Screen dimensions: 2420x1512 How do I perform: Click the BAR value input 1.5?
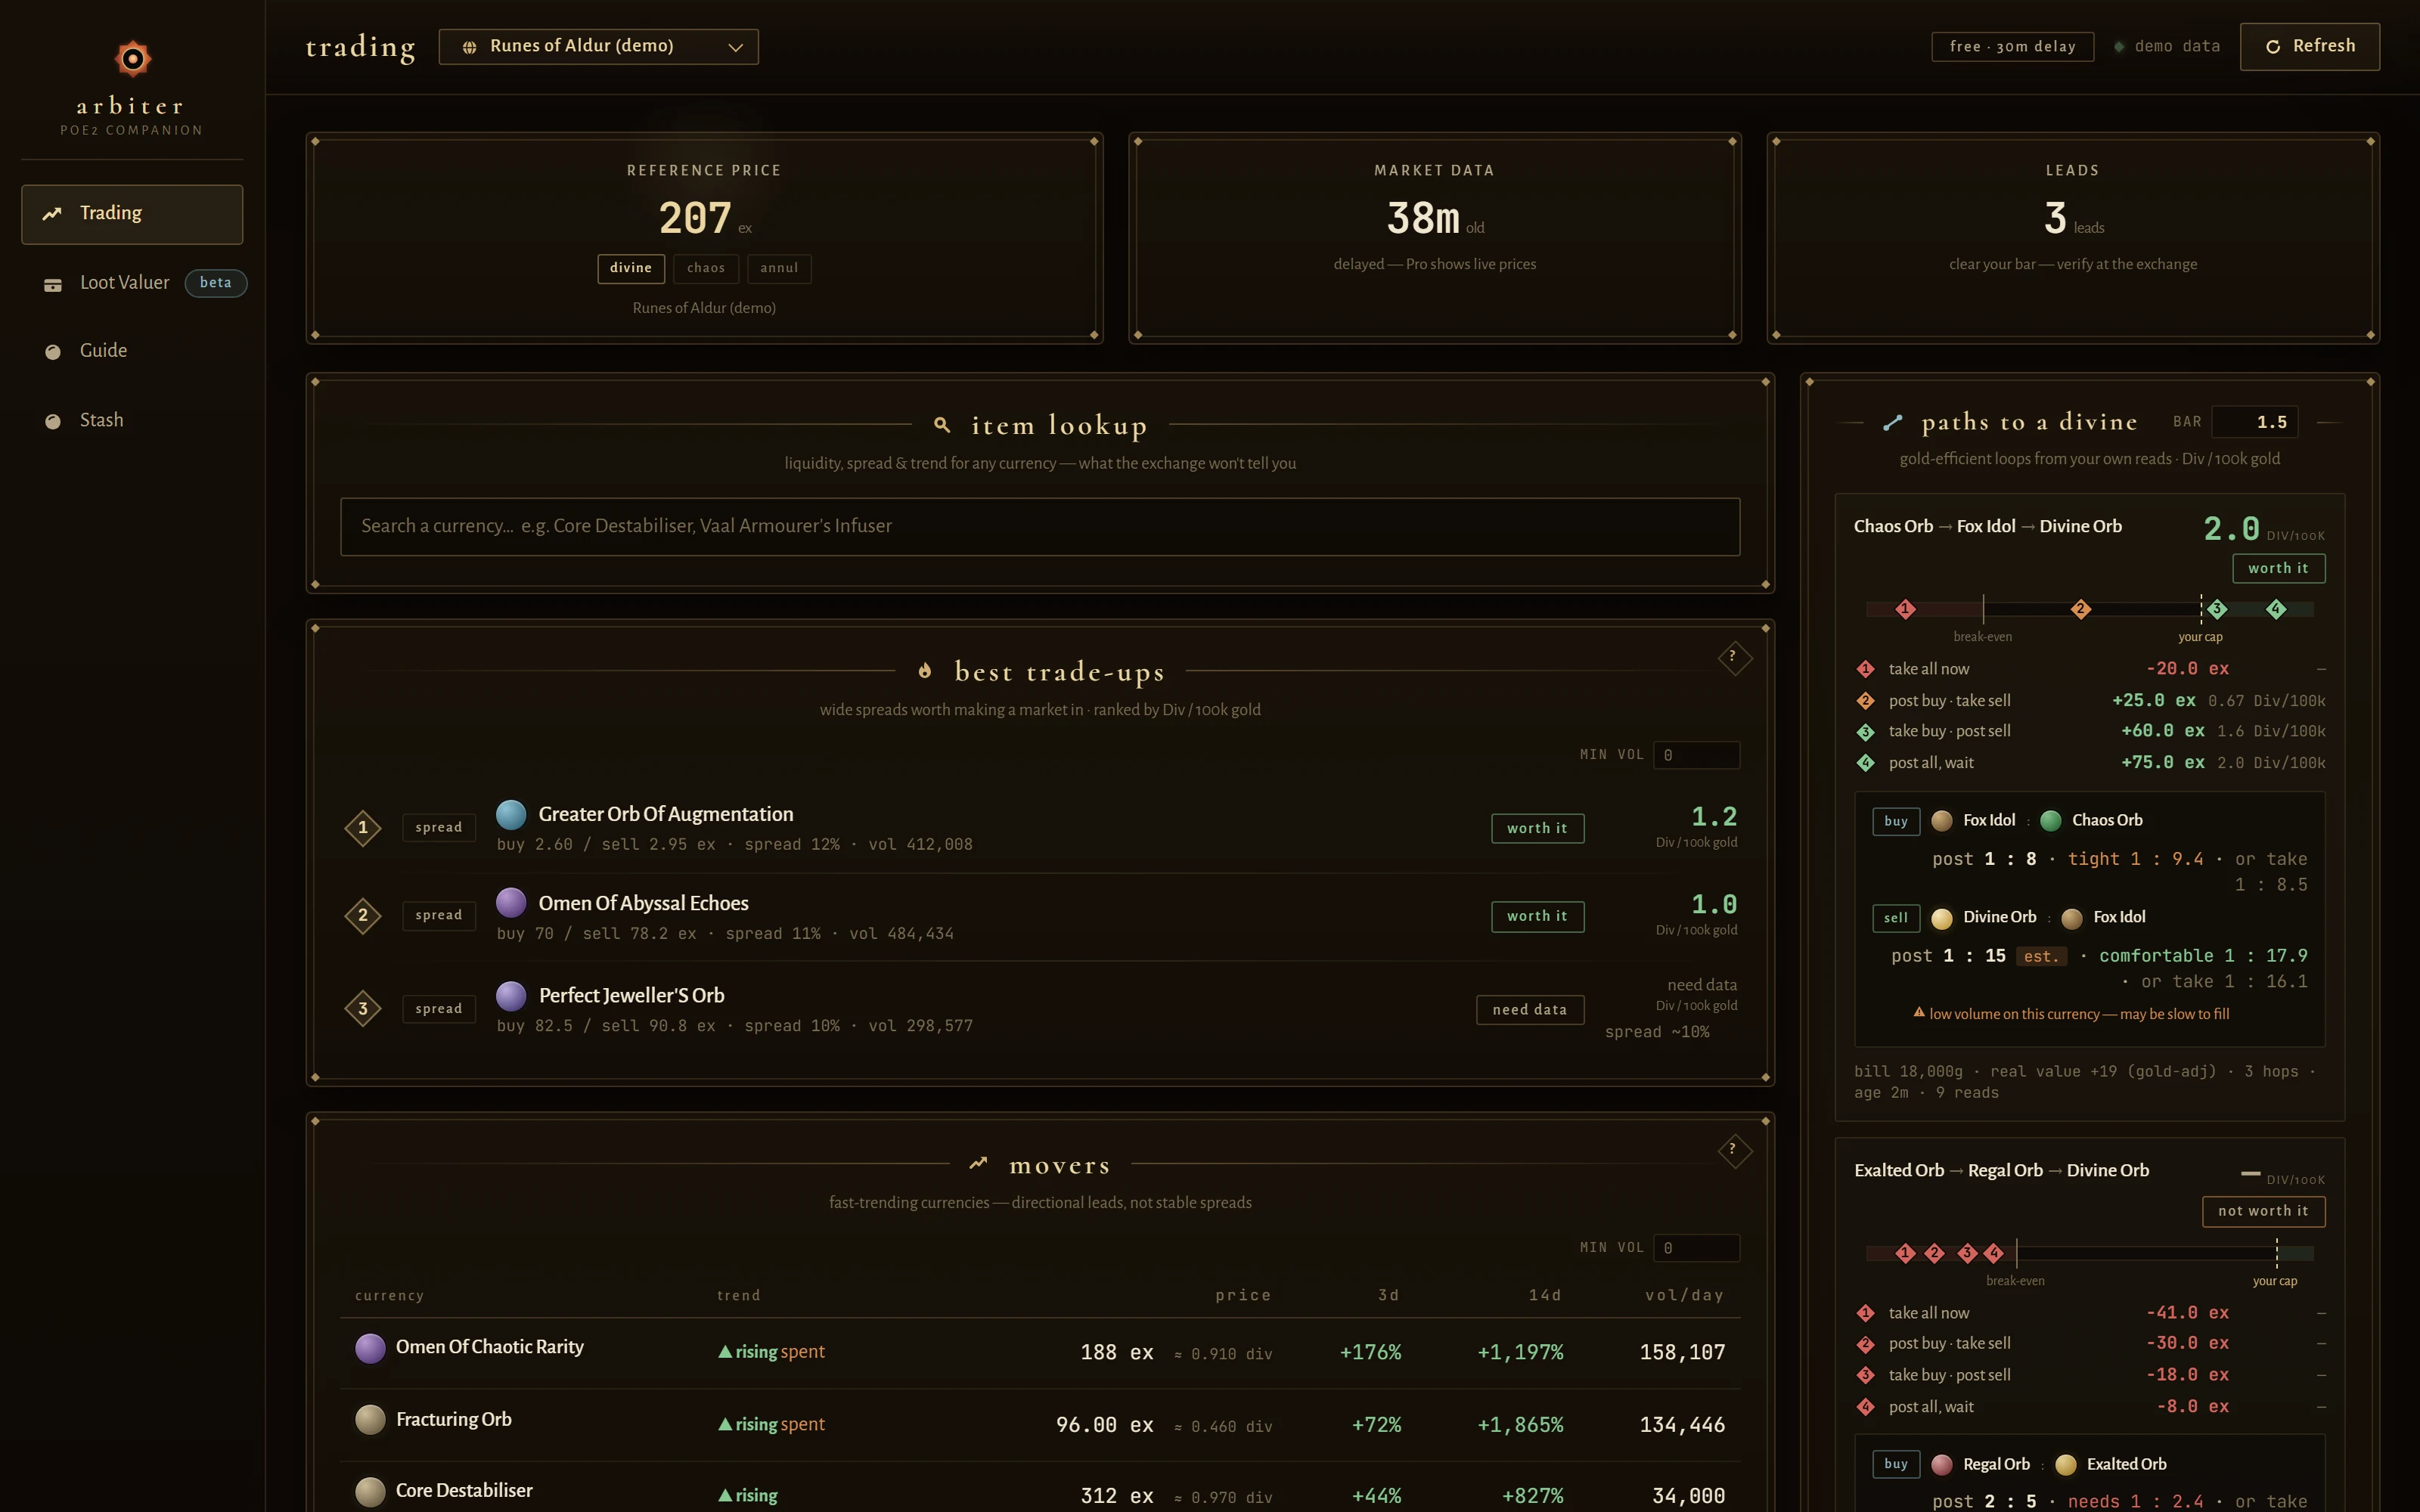[x=2255, y=422]
